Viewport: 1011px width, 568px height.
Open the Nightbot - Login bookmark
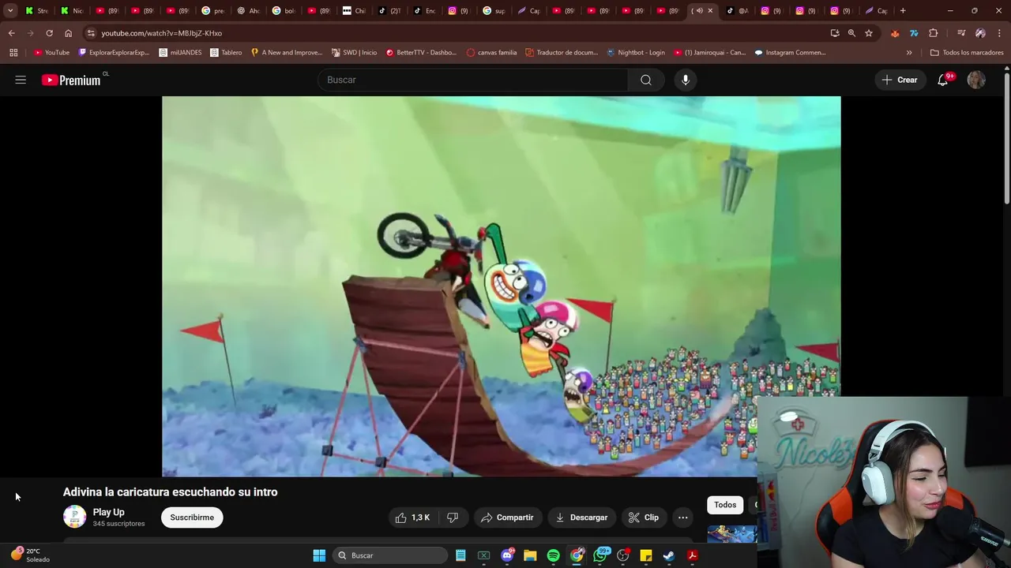coord(636,53)
